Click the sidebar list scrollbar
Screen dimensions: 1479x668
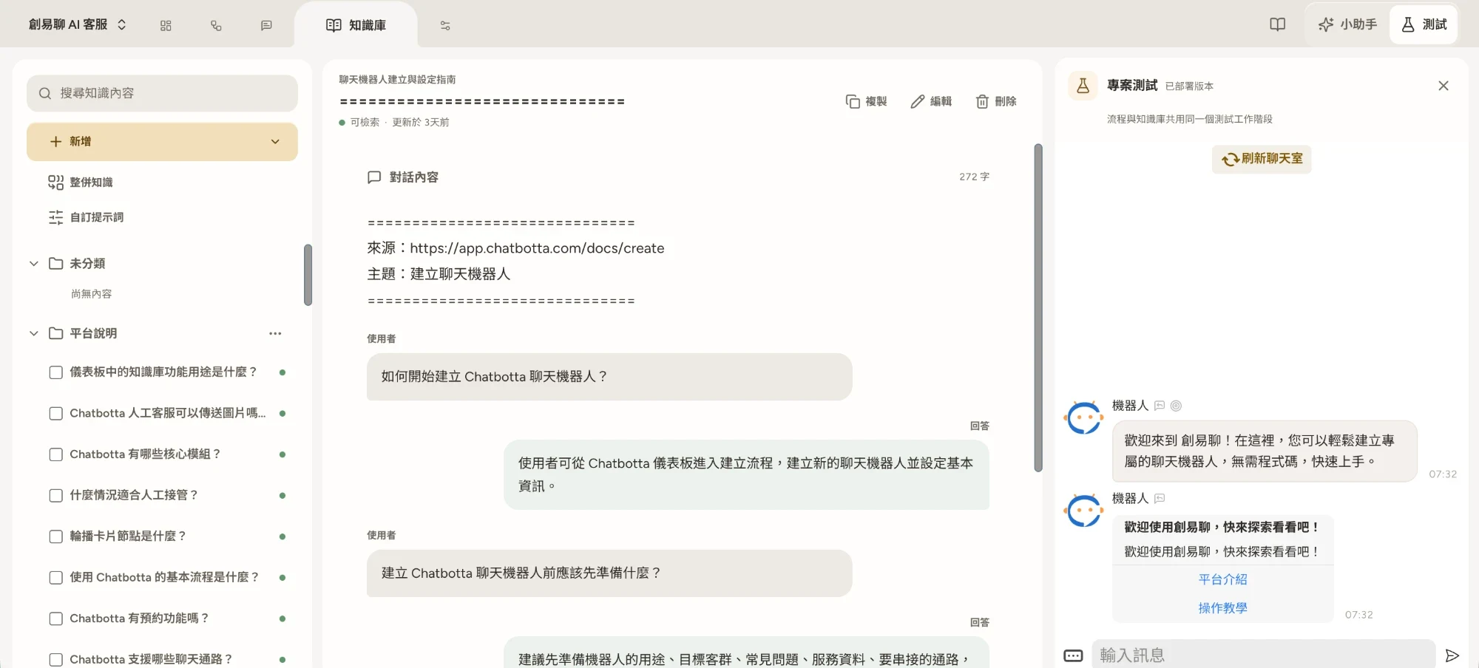pos(308,275)
